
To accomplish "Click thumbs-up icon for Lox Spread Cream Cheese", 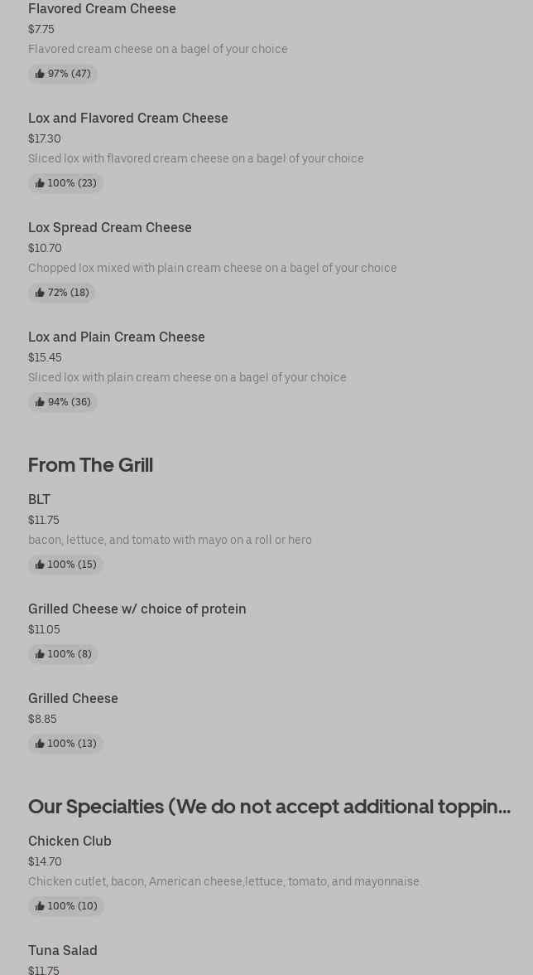I will (x=40, y=293).
